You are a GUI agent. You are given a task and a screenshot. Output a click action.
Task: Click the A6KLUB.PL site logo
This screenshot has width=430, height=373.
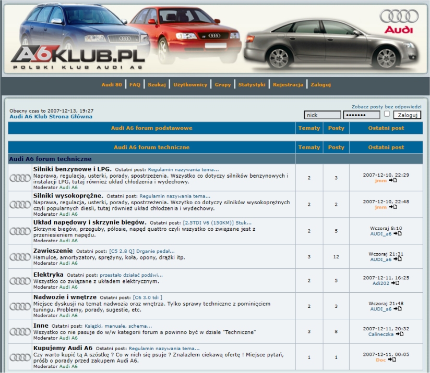click(78, 57)
